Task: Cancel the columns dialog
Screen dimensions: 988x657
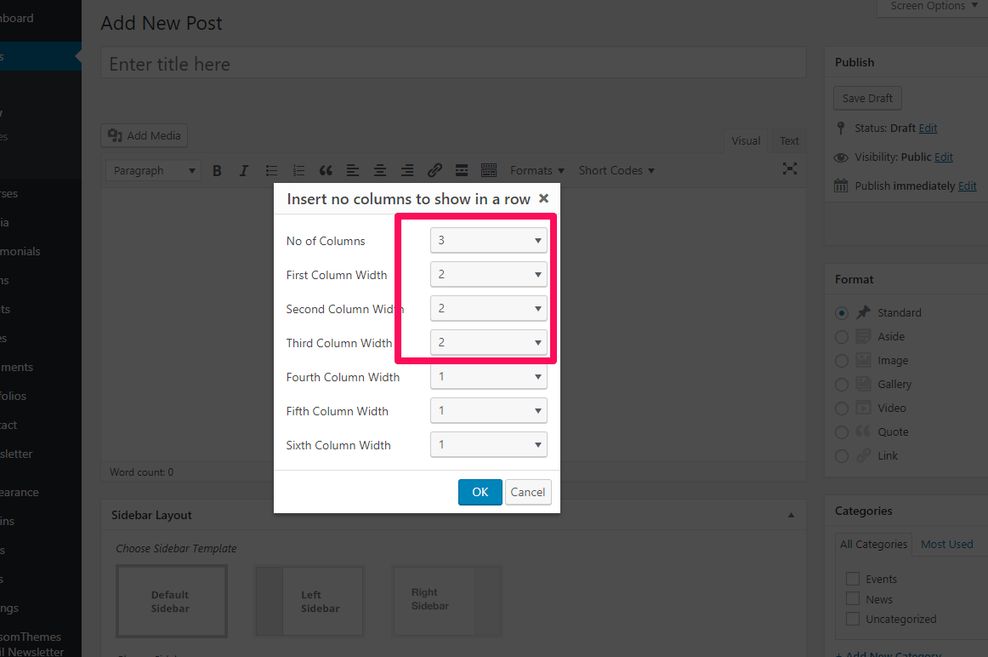Action: (x=527, y=492)
